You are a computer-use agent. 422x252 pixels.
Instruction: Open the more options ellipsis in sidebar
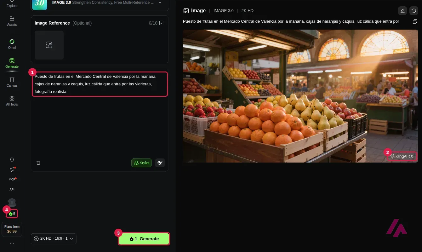click(x=12, y=243)
